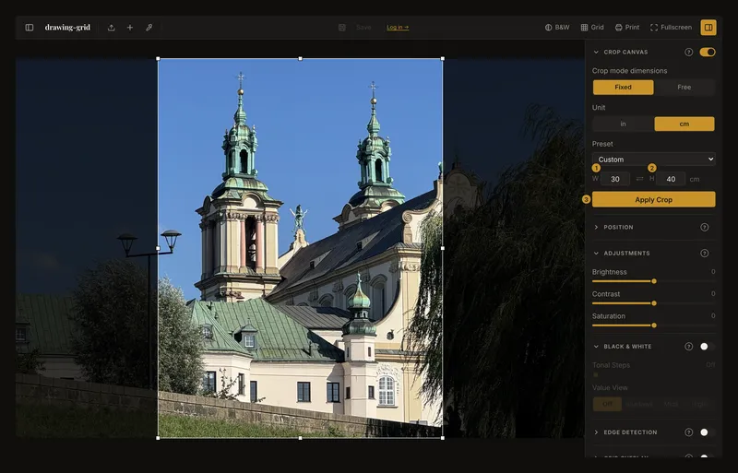
Task: Expand the Edge Detection section chevron
Action: 596,432
